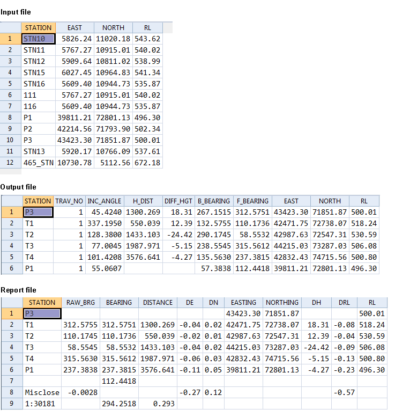395x417 pixels.
Task: Select the STN12 station cell
Action: point(38,61)
